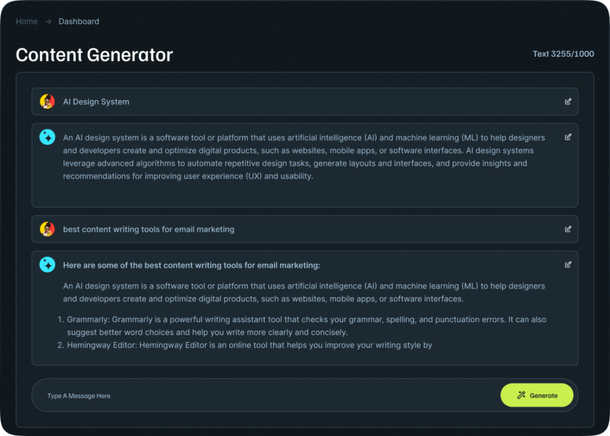Screen dimensions: 610x436
Task: Click the user avatar beside "AI Design System"
Action: tap(47, 101)
